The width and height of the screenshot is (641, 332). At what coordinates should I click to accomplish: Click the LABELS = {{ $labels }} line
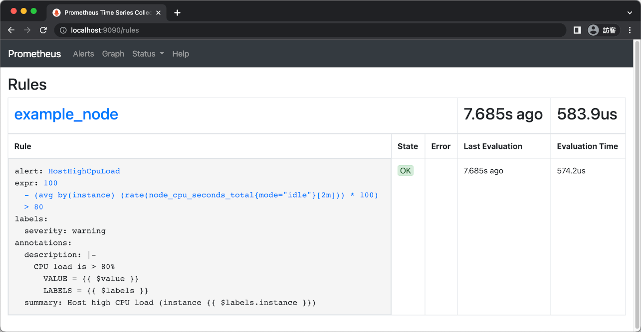pyautogui.click(x=96, y=291)
